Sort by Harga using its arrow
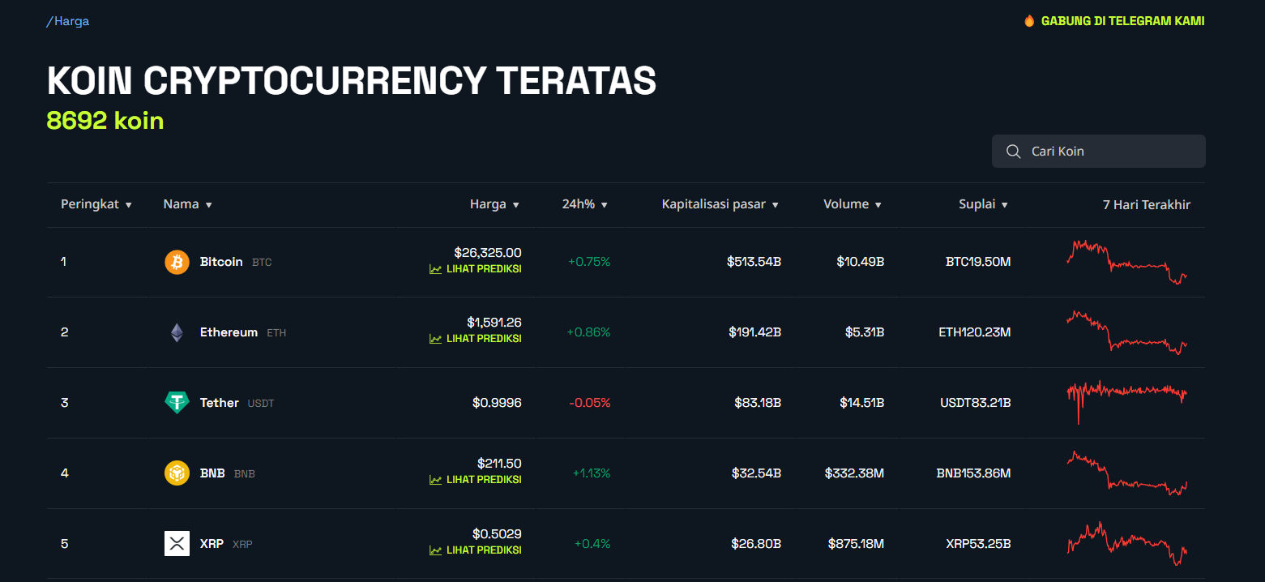 pos(515,205)
